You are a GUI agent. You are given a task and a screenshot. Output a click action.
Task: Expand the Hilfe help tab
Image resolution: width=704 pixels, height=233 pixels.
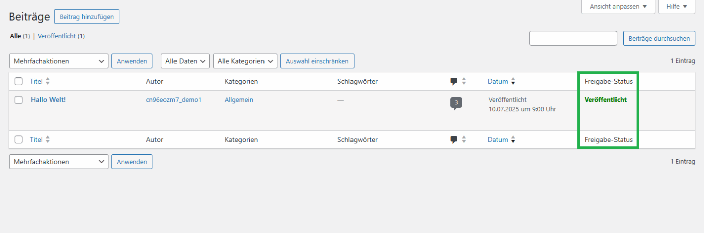point(676,7)
